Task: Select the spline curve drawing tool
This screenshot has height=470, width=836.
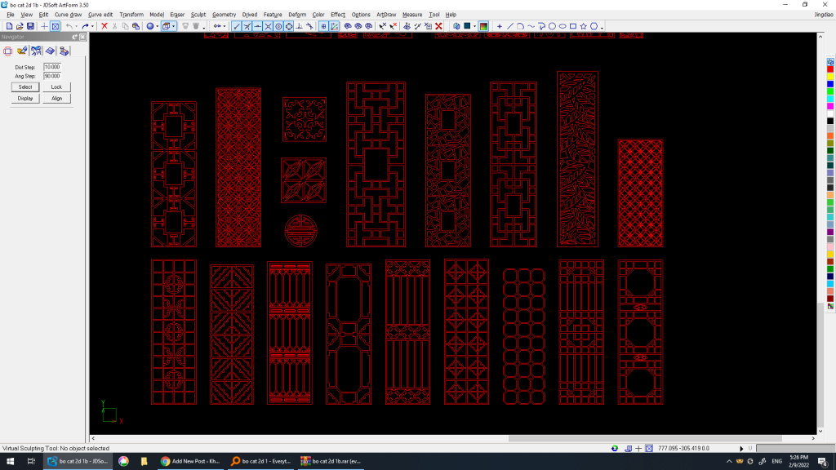Action: (x=531, y=26)
